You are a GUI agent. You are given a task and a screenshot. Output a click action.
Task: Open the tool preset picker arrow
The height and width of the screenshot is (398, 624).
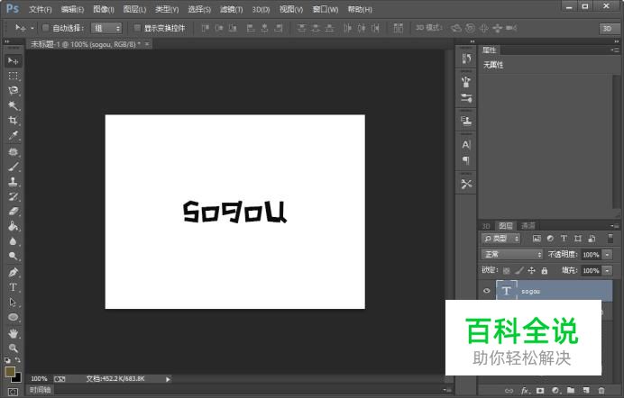[x=32, y=28]
